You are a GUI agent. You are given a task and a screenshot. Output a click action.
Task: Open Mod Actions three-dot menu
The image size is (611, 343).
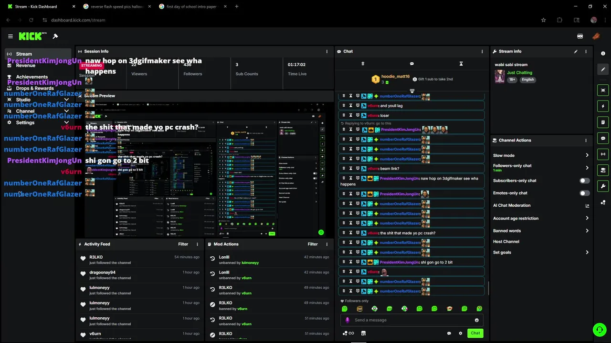click(327, 244)
